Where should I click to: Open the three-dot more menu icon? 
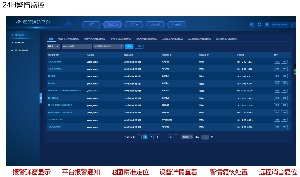(x=293, y=25)
